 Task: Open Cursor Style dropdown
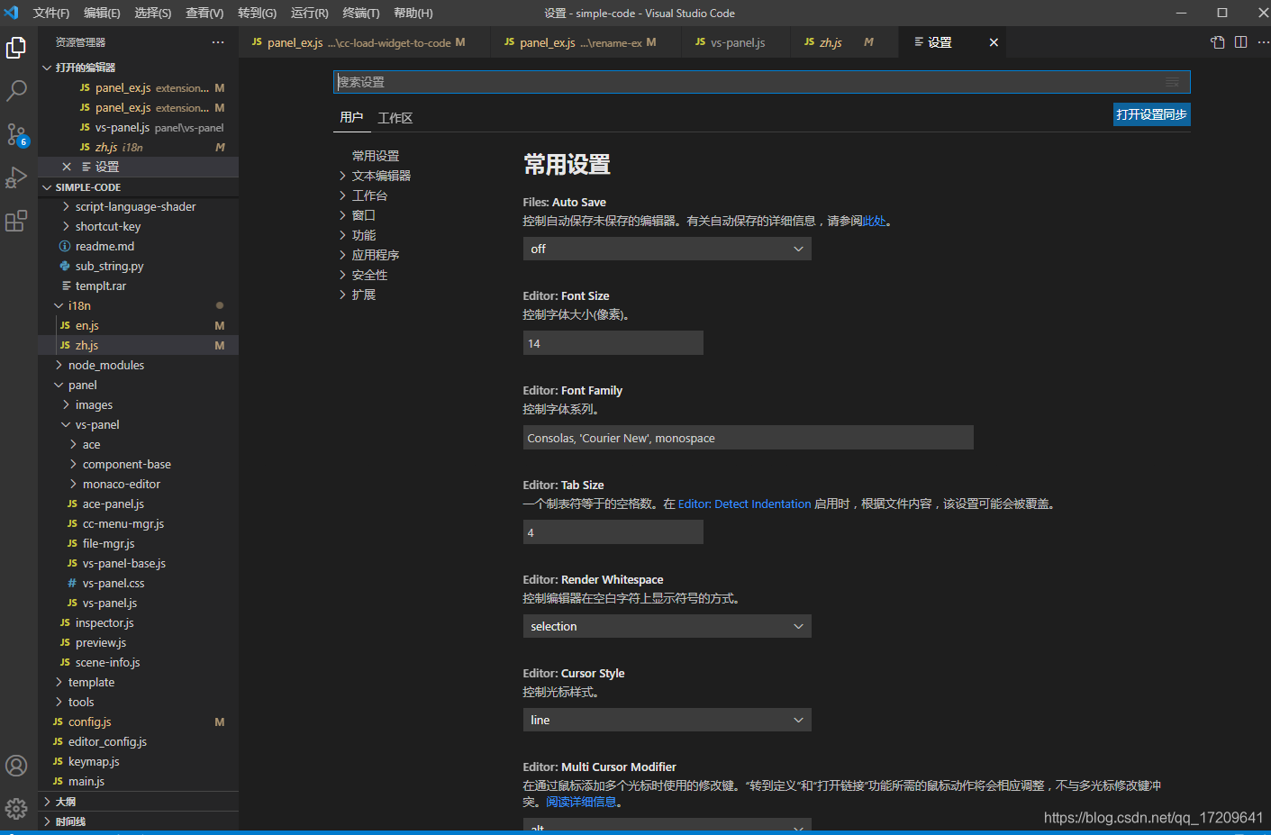667,720
